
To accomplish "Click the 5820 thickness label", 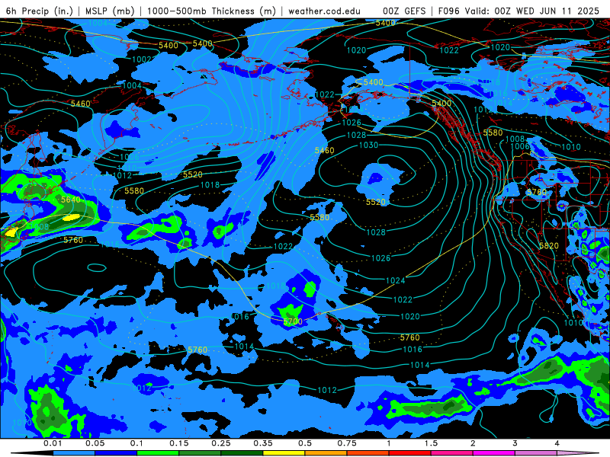I will [x=549, y=245].
